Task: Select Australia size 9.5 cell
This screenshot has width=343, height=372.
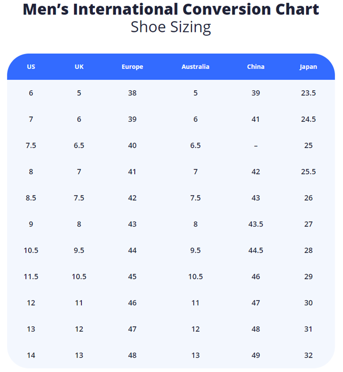Action: click(195, 250)
